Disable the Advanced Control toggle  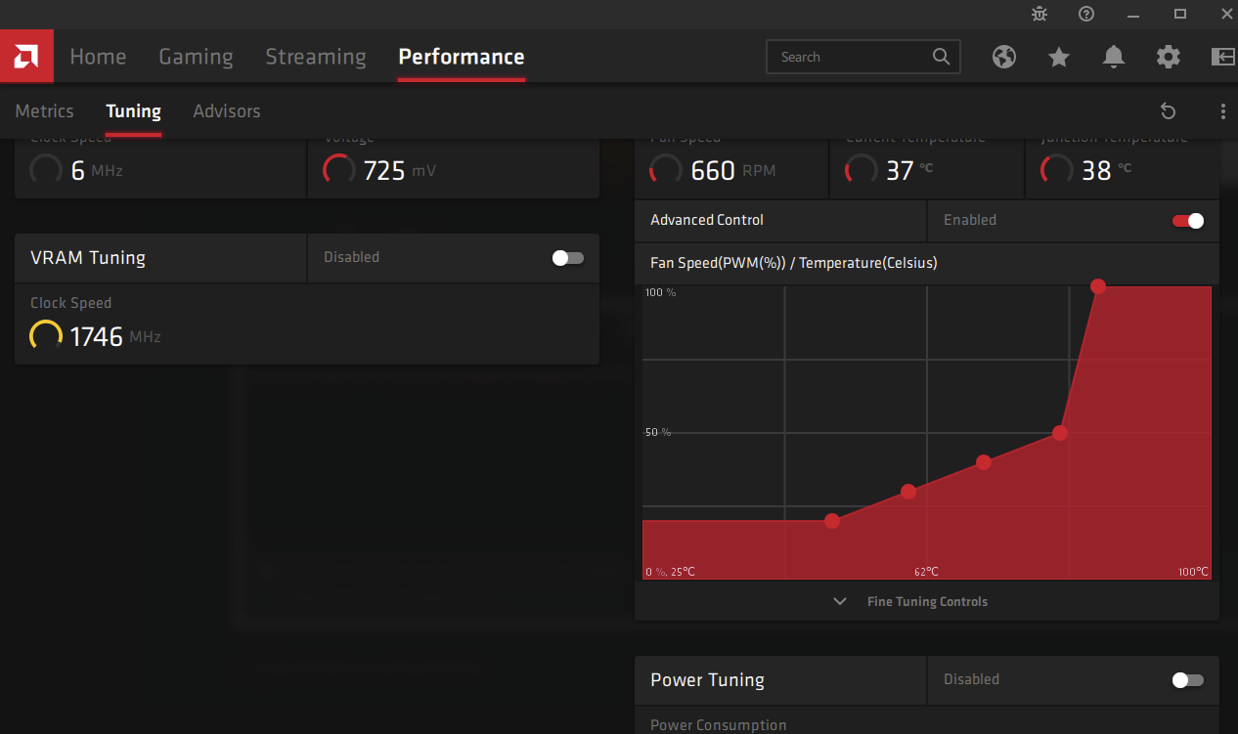click(1188, 221)
